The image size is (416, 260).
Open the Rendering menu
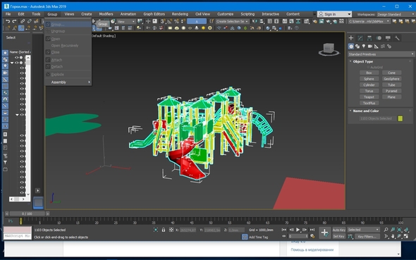coord(180,14)
